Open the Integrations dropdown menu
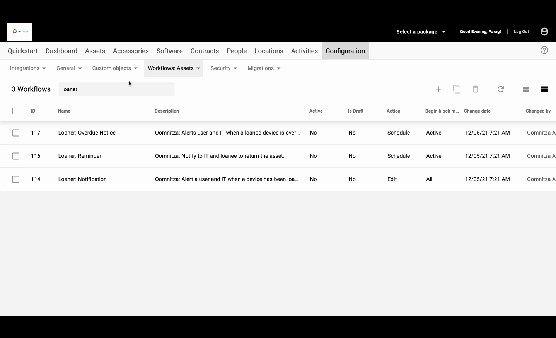 [x=28, y=68]
